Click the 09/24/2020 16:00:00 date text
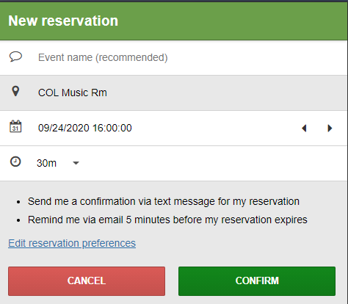The width and height of the screenshot is (348, 304). [x=85, y=128]
